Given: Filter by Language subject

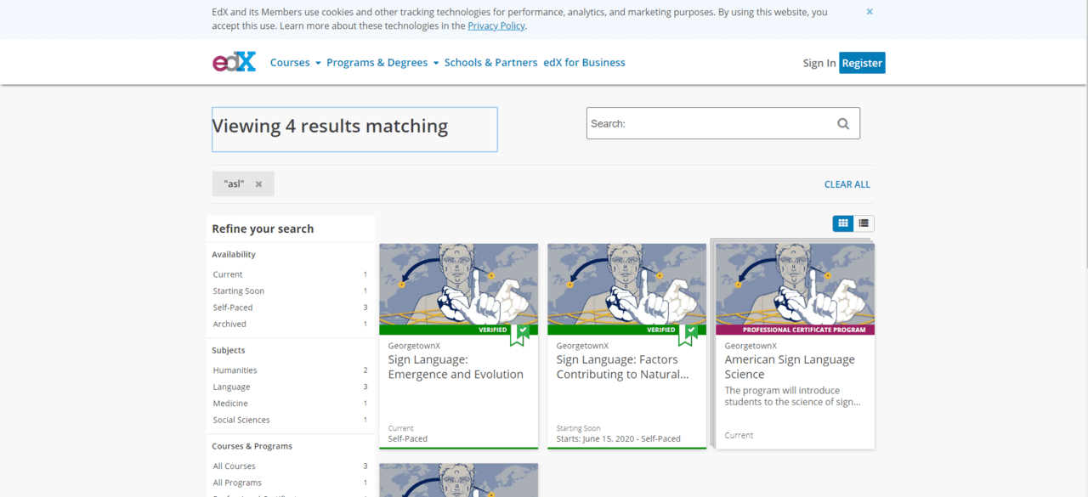Looking at the screenshot, I should [x=290, y=387].
